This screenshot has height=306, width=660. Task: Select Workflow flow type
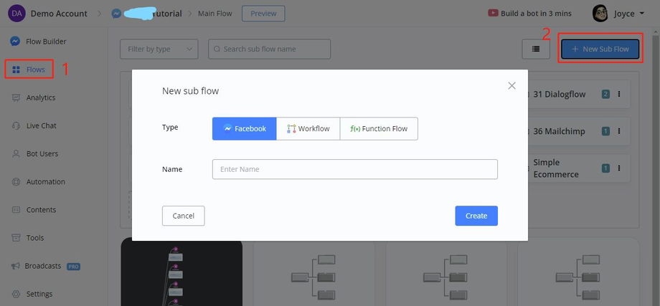[308, 128]
